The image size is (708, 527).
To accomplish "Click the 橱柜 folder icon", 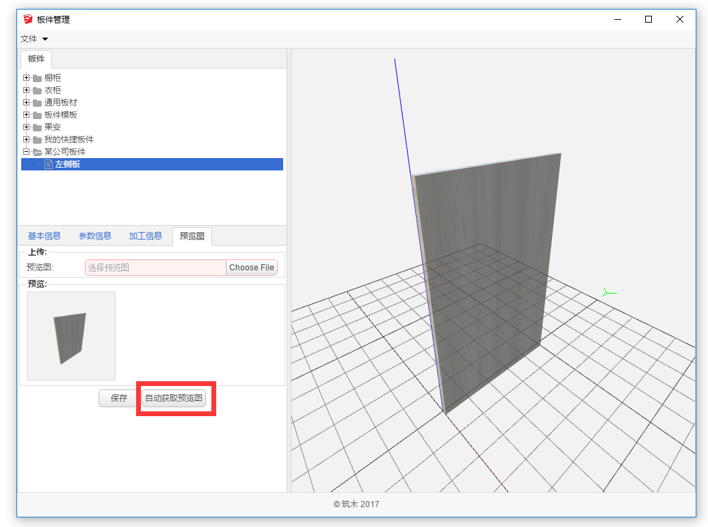I will pyautogui.click(x=37, y=78).
